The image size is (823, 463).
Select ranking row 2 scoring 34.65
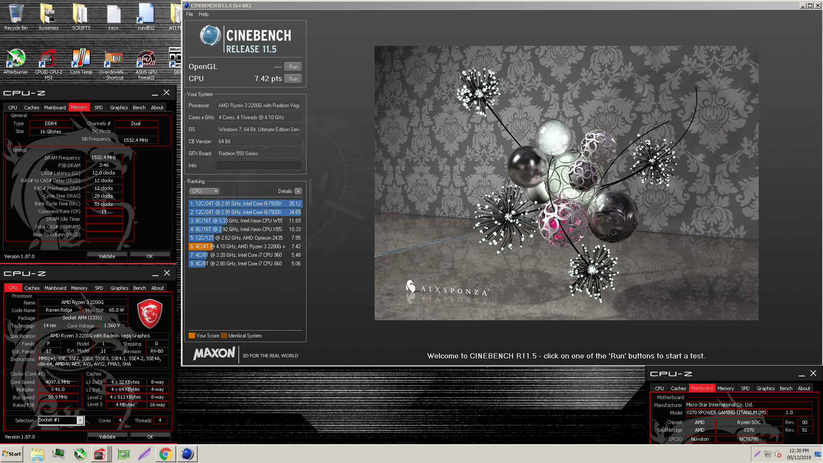(x=245, y=212)
